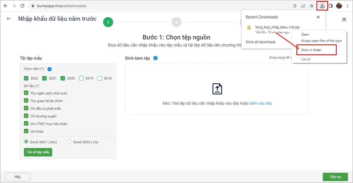Image resolution: width=353 pixels, height=183 pixels.
Task: Click the Hủy button
Action: tap(18, 177)
